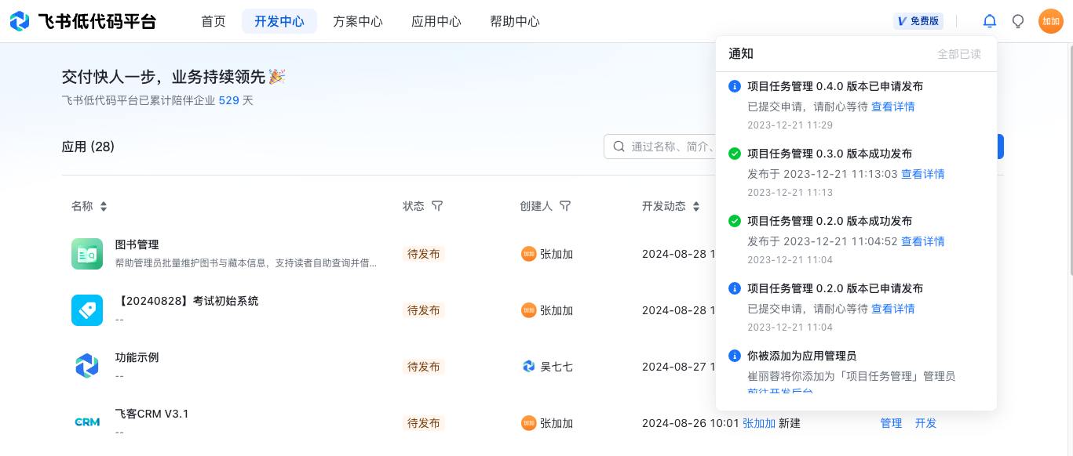Open the 功能示例 app name

pyautogui.click(x=137, y=357)
